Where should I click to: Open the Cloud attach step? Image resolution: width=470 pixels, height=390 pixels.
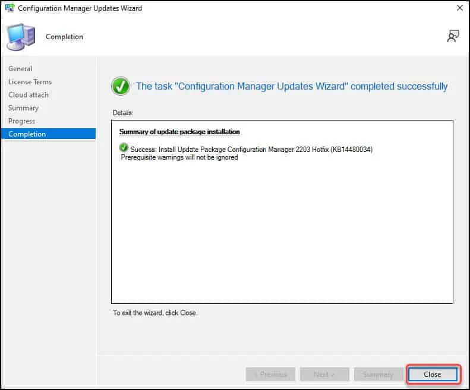(29, 95)
